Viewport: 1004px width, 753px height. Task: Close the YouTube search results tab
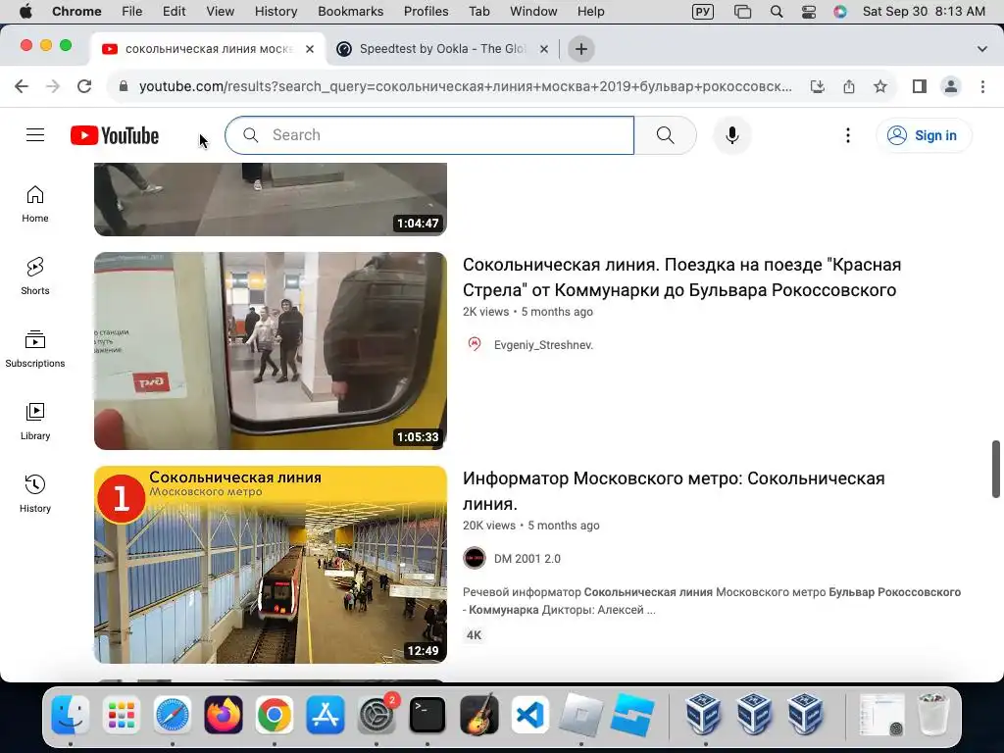pyautogui.click(x=310, y=49)
